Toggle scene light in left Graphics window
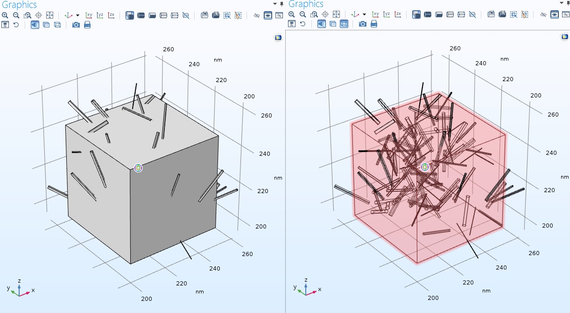Viewport: 570px width, 313px height. tap(35, 25)
